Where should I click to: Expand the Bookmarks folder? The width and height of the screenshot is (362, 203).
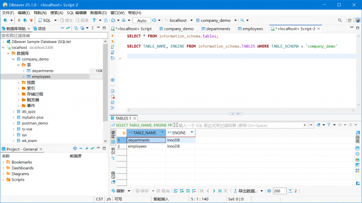coord(3,162)
